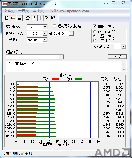Expand the transfer size end 8192.0 dropdown
The image size is (132, 158).
tap(71, 33)
